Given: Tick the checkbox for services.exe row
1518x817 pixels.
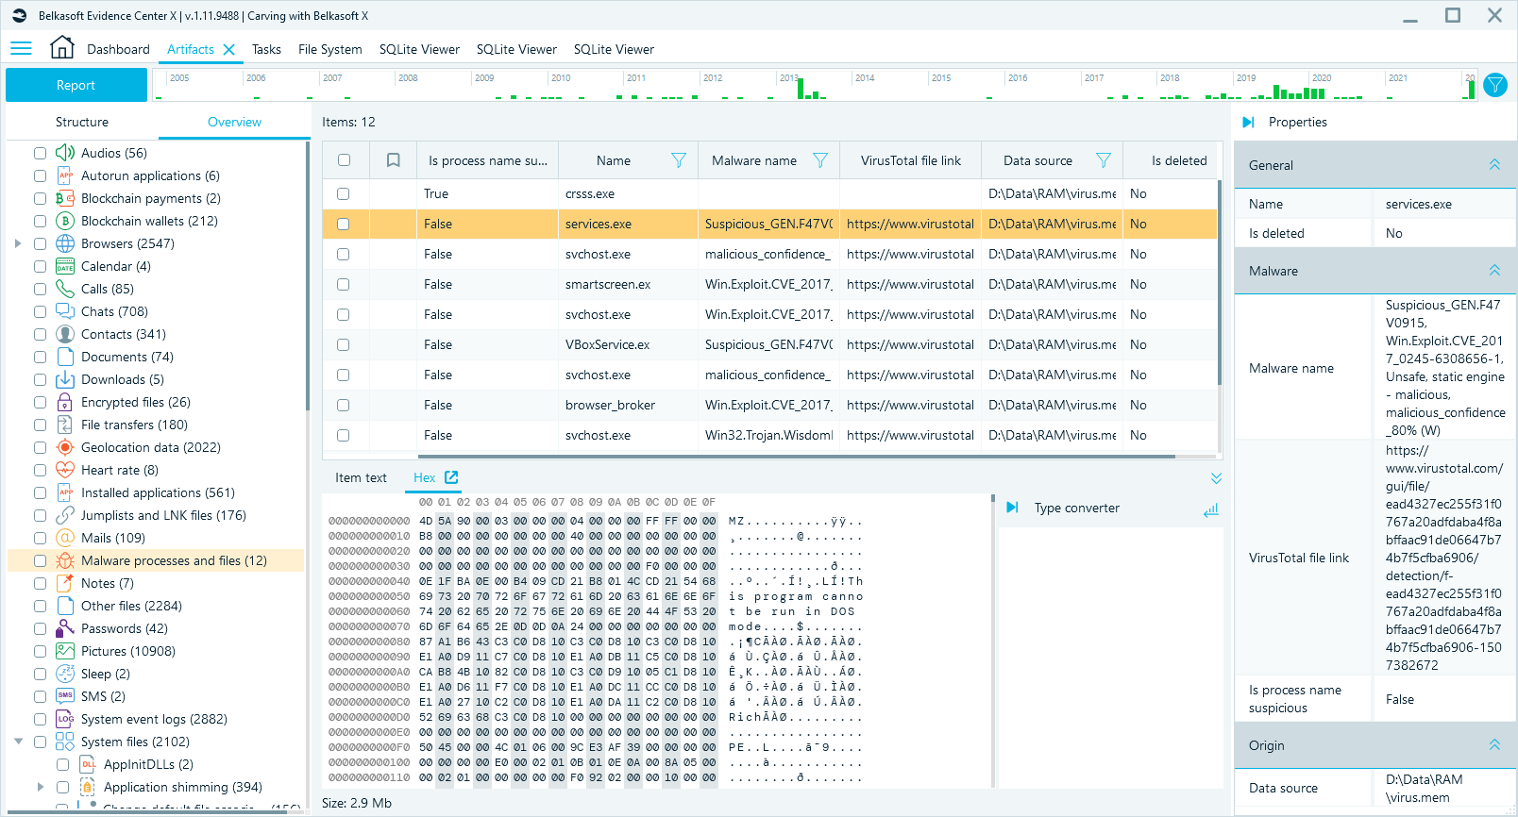Looking at the screenshot, I should (343, 224).
